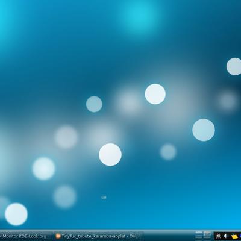Switch to the second virtual desktop in pager
The height and width of the screenshot is (241, 241).
(x=207, y=234)
